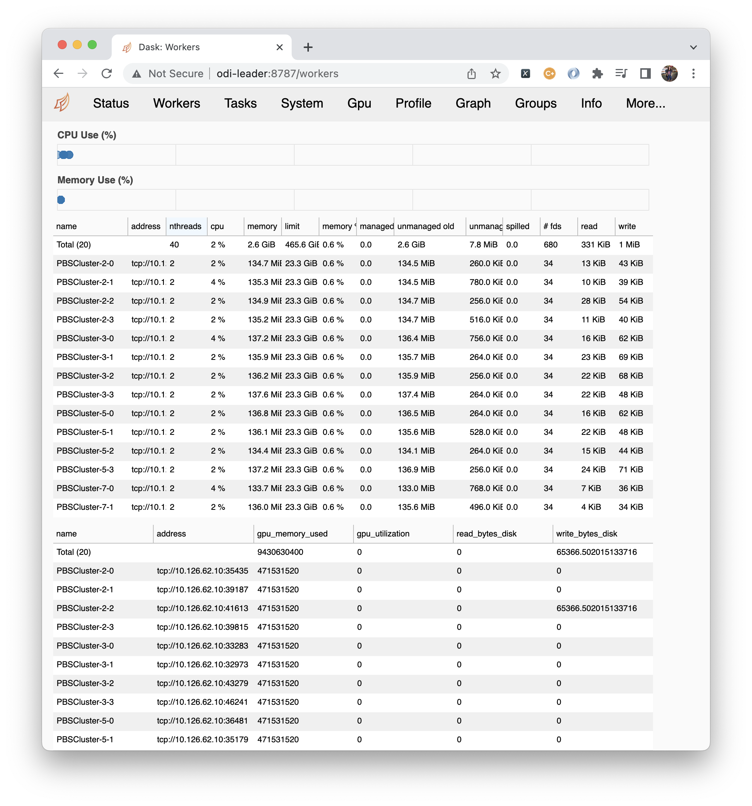
Task: Reload the workers page
Action: [x=106, y=73]
